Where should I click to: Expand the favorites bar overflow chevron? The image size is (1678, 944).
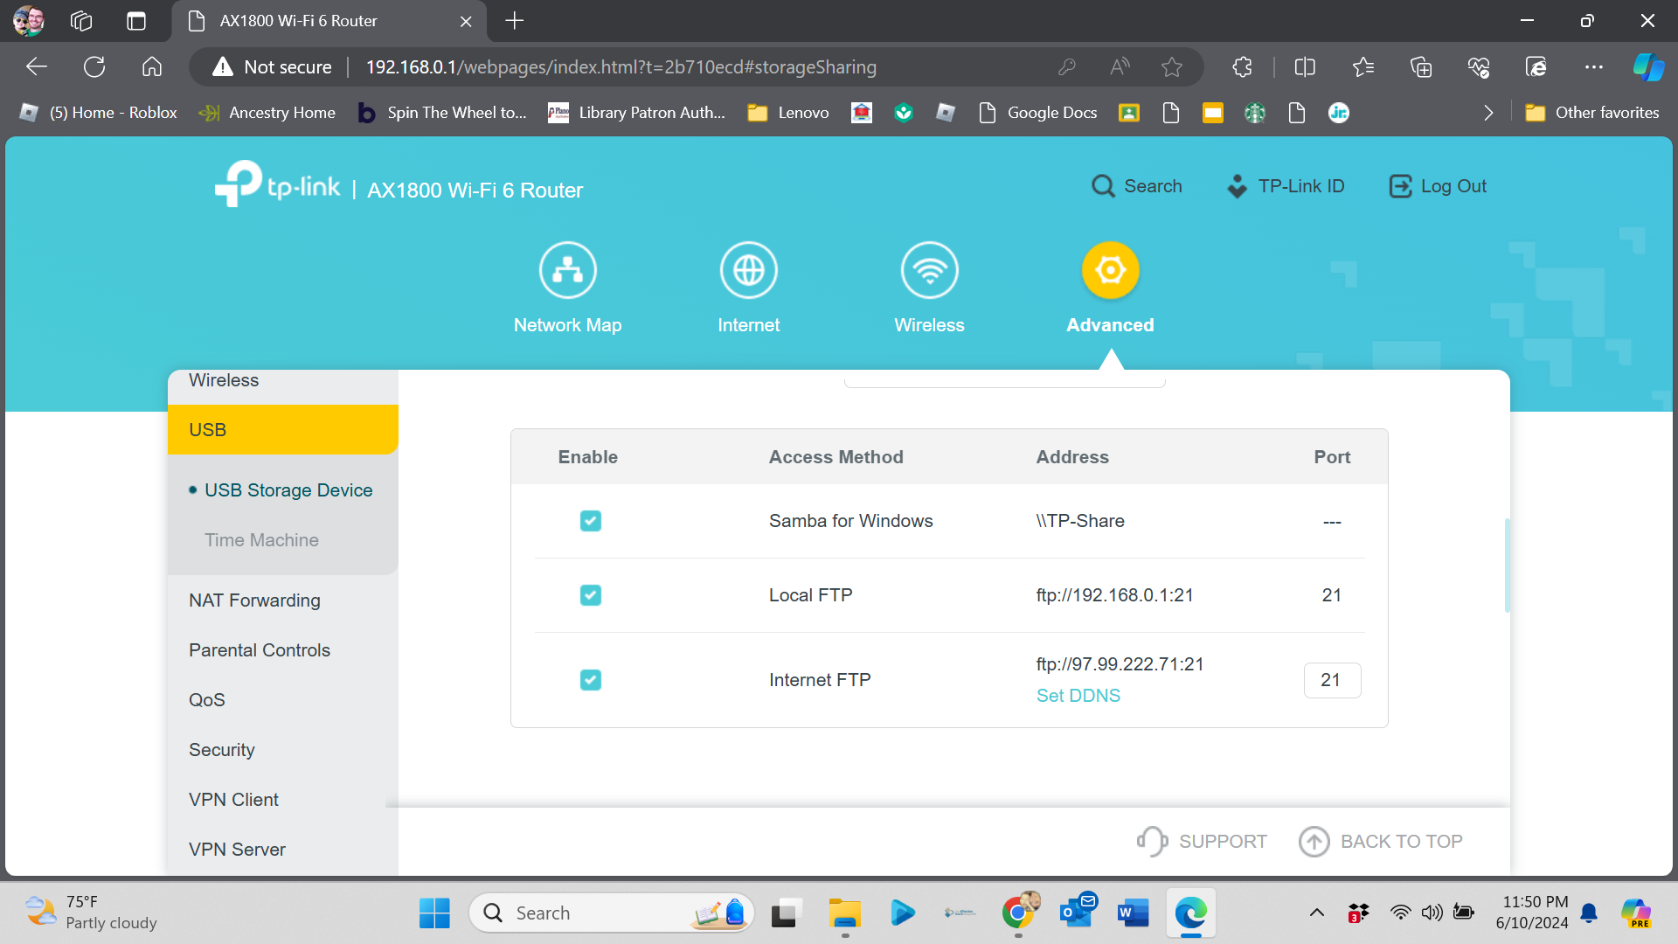click(x=1488, y=113)
